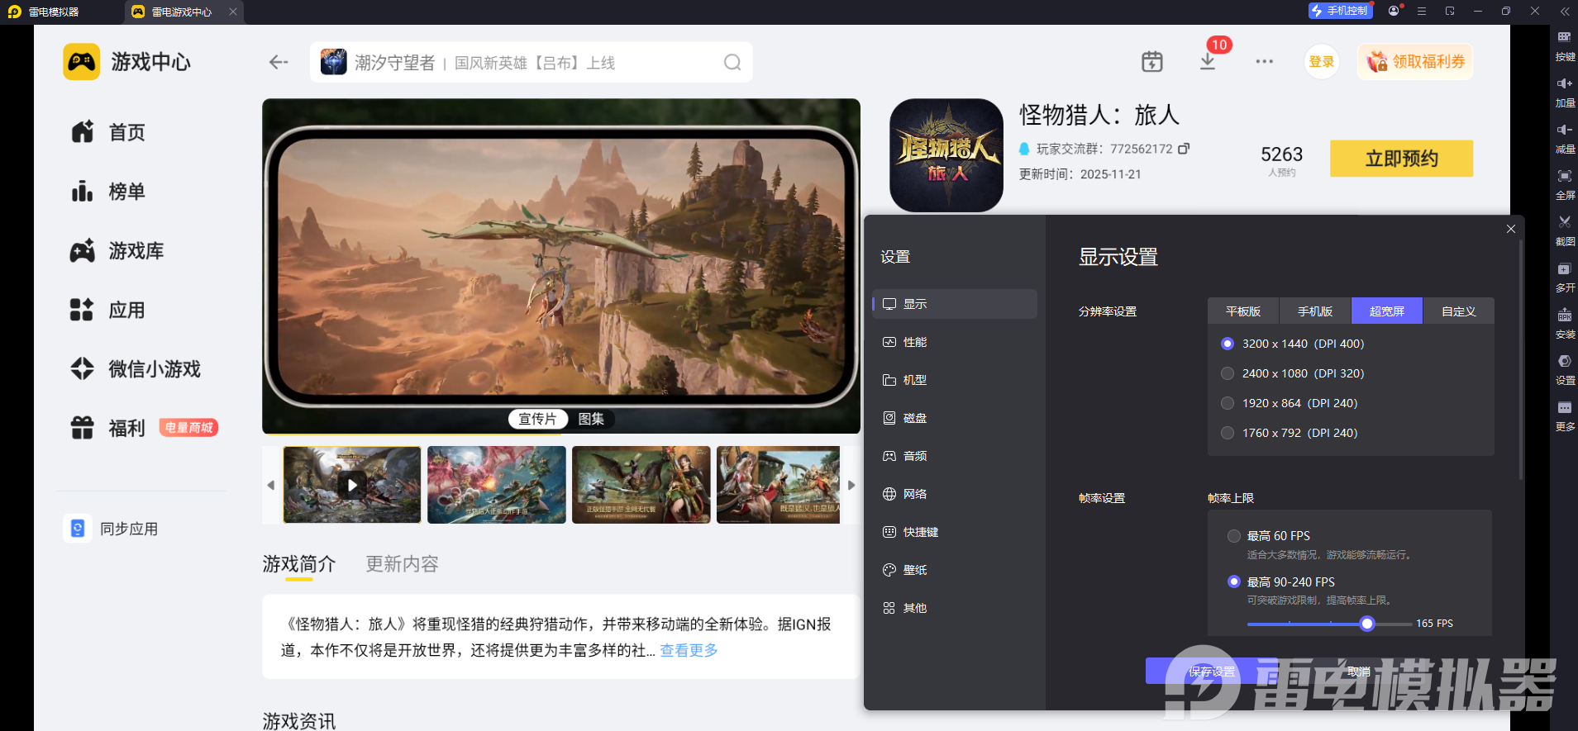Choose the max 60 FPS option
This screenshot has width=1578, height=731.
[1234, 536]
